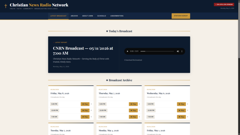Click On-Air & On-Demand badge
Screen dimensions: 240x135
[224, 4]
